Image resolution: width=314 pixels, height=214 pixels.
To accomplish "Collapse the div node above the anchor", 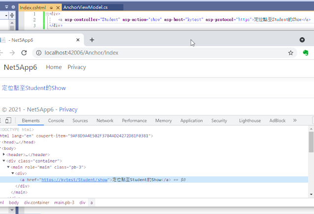I will tap(13, 173).
